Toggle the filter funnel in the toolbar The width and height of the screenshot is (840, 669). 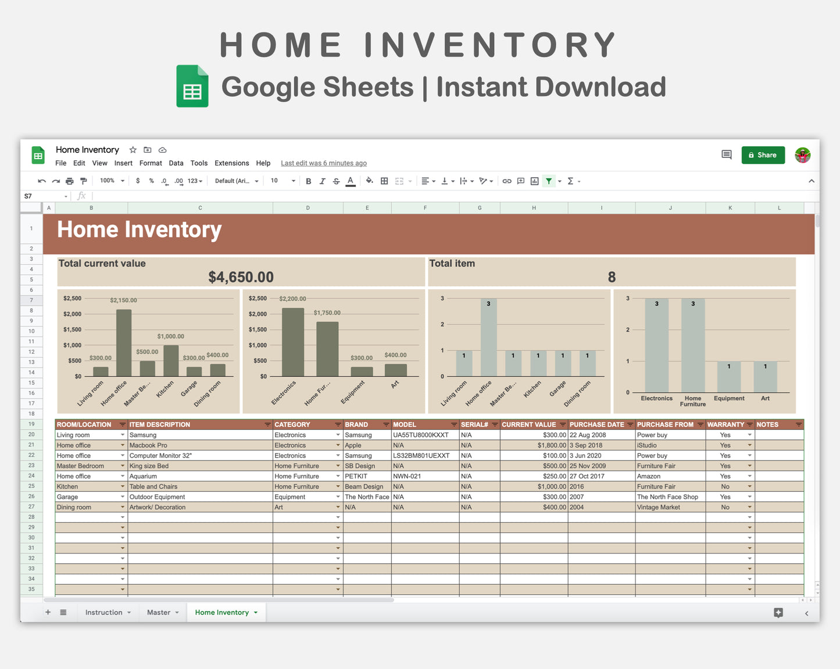549,181
